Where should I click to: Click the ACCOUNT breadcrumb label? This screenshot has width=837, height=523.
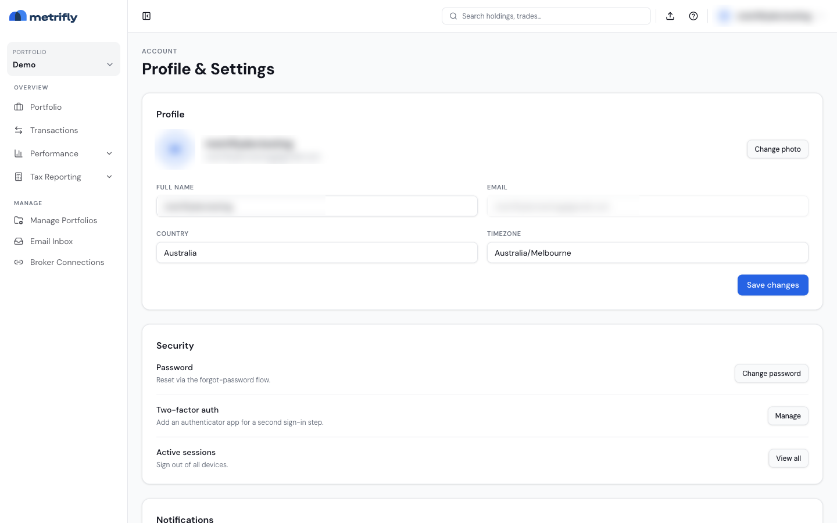coord(159,51)
